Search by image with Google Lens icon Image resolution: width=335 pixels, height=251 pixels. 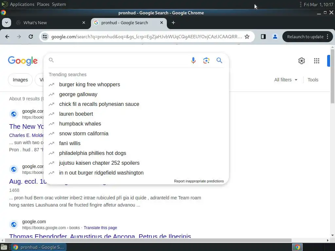coord(206,60)
